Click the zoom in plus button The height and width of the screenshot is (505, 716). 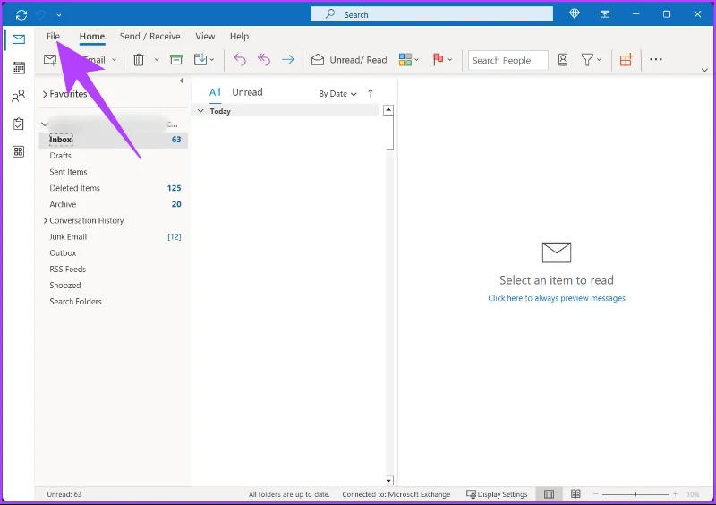point(676,494)
